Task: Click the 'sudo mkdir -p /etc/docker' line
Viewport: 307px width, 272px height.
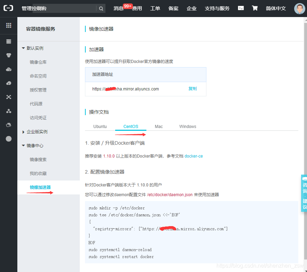Action: click(117, 208)
